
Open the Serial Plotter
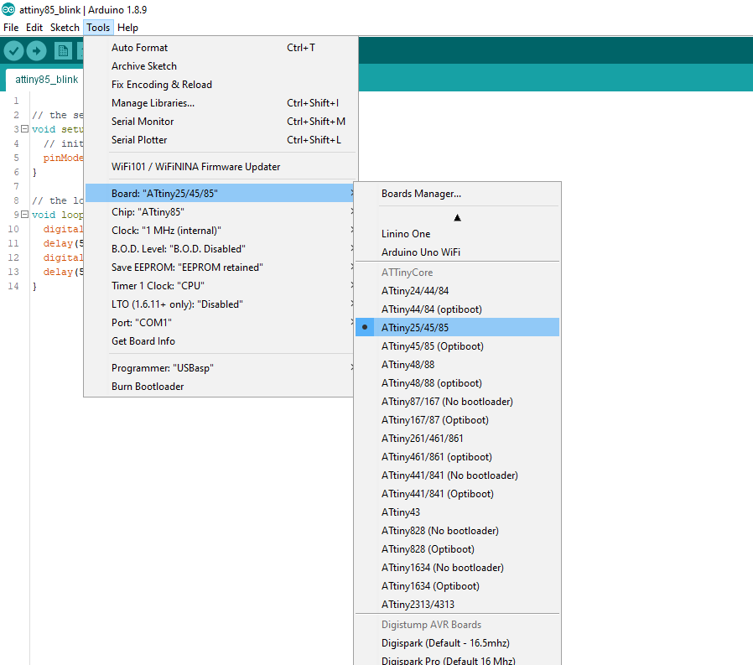click(221, 140)
